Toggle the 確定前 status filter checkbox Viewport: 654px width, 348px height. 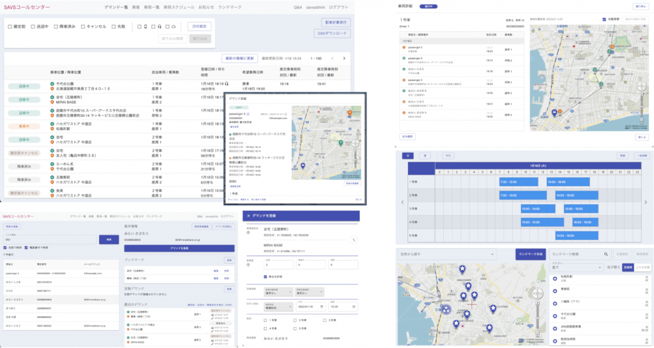tap(10, 27)
